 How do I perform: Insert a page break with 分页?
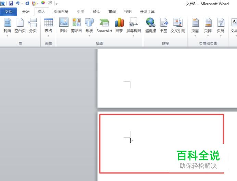click(33, 25)
